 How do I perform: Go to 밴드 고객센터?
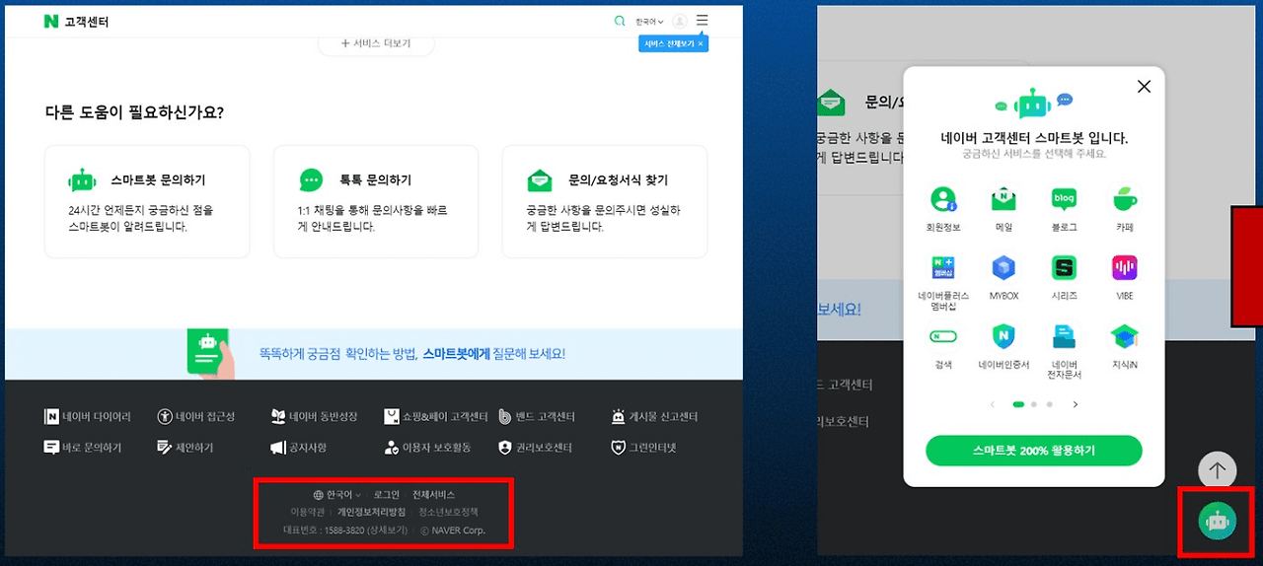point(537,417)
